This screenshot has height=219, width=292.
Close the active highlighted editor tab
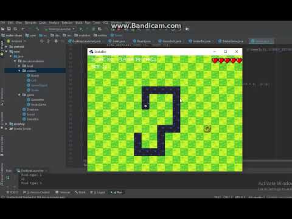(271, 41)
